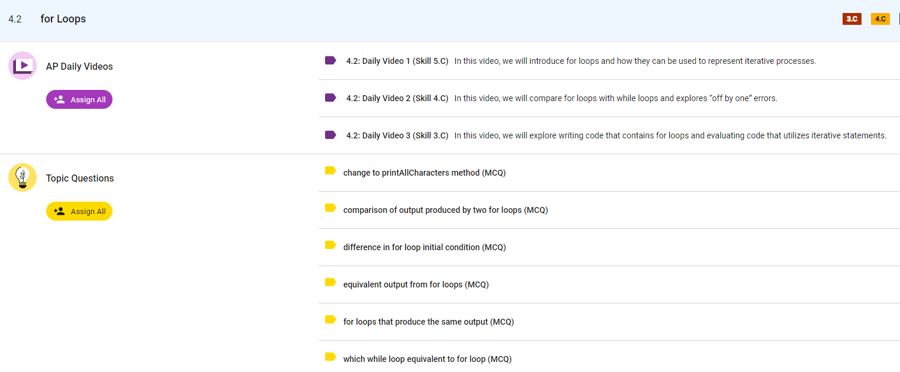
Task: Click yellow tag beside equivalent output question
Action: pyautogui.click(x=330, y=283)
